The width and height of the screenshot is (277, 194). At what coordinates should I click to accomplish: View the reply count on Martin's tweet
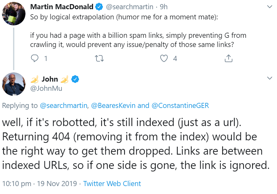click(46, 58)
